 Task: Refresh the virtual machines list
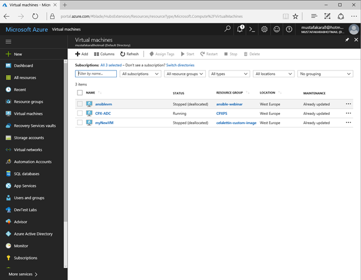[x=130, y=54]
